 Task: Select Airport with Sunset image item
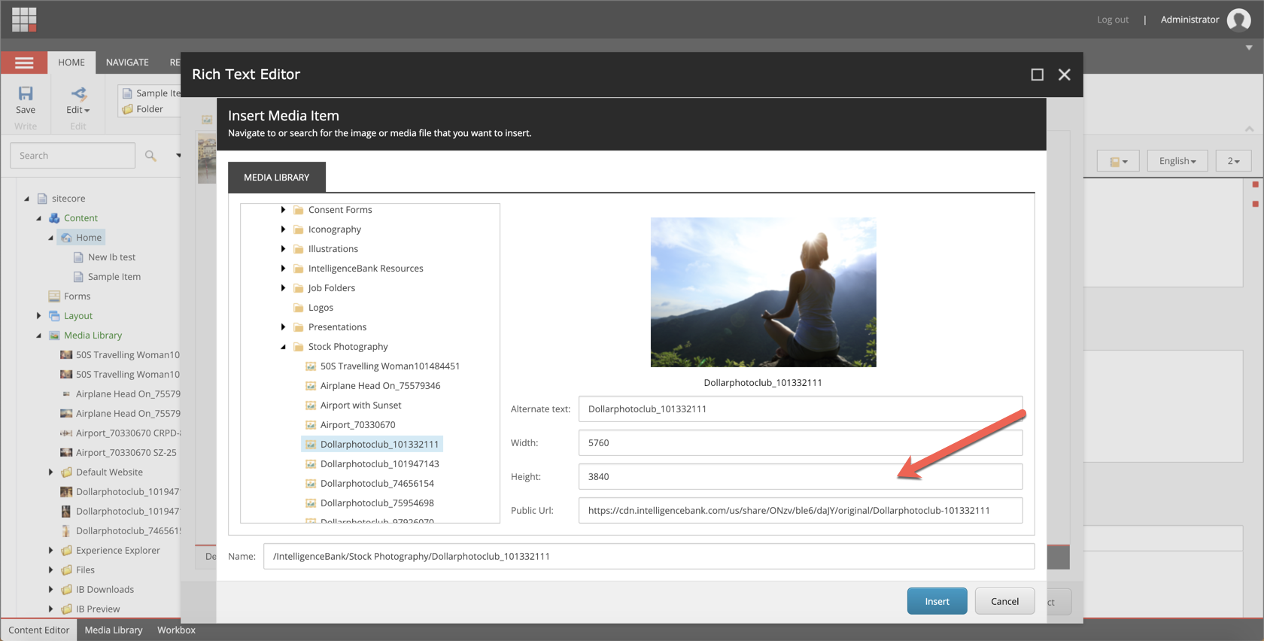click(x=360, y=405)
